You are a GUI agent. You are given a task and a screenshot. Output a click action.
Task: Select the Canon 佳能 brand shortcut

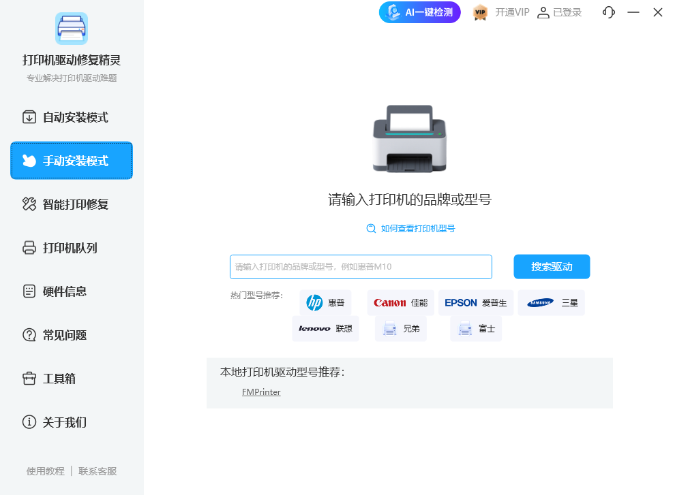coord(400,302)
